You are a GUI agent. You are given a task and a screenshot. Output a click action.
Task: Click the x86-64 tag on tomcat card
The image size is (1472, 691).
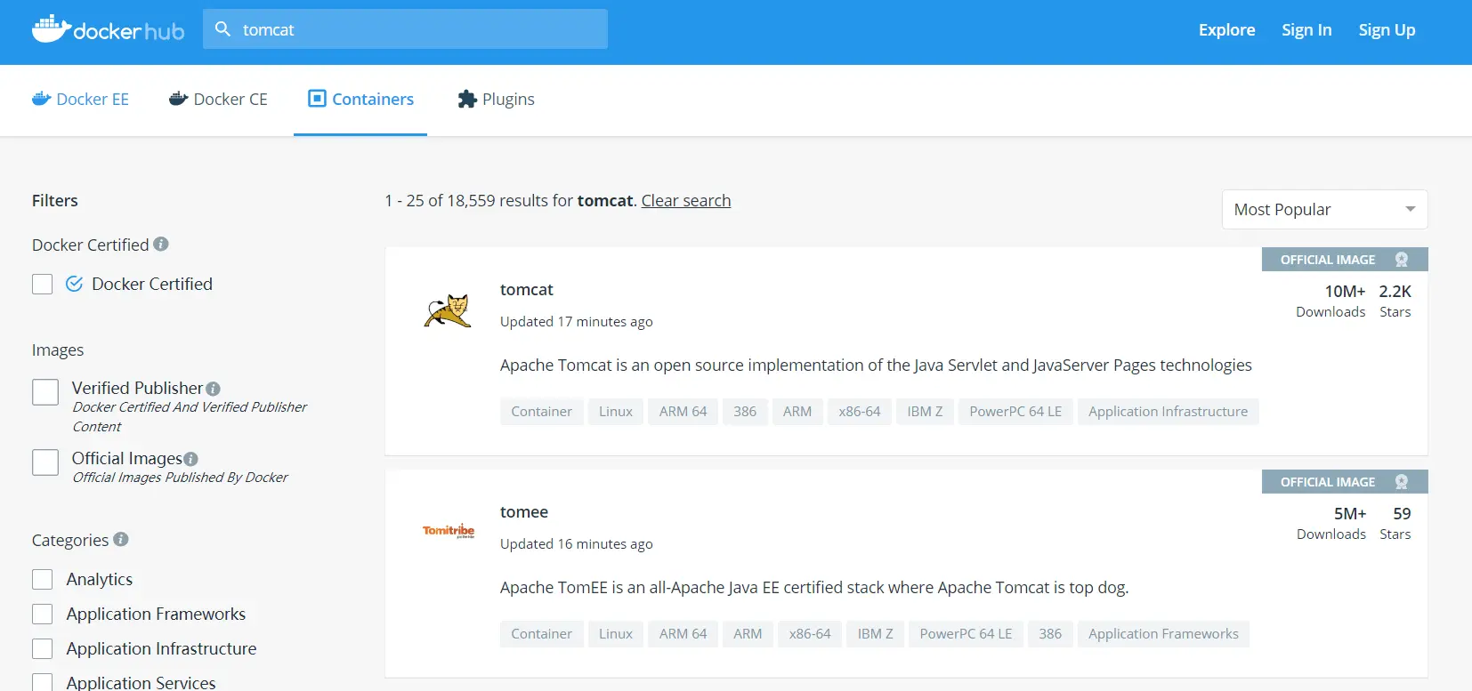tap(860, 412)
